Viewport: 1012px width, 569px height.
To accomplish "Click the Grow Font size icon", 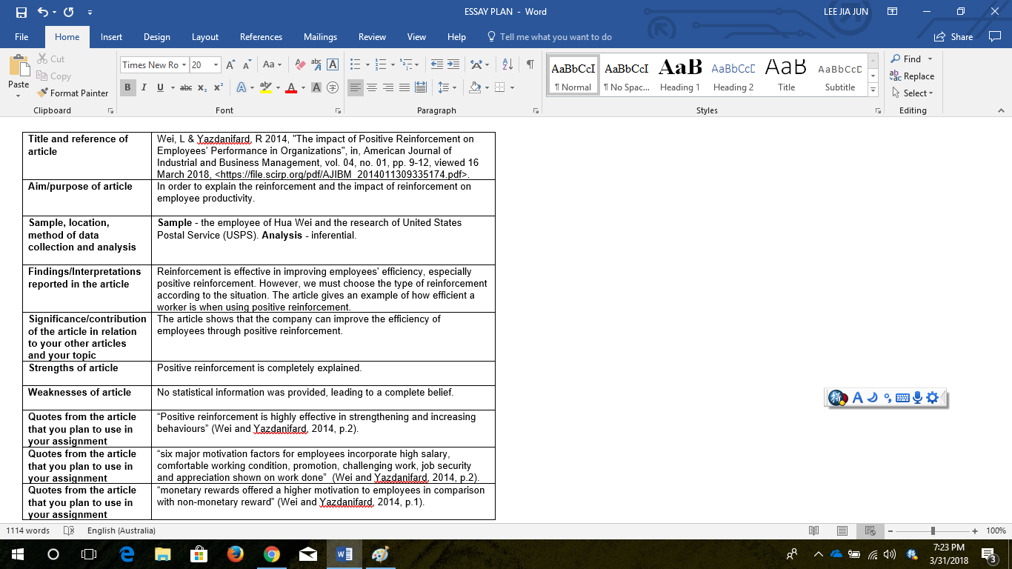I will [x=230, y=64].
